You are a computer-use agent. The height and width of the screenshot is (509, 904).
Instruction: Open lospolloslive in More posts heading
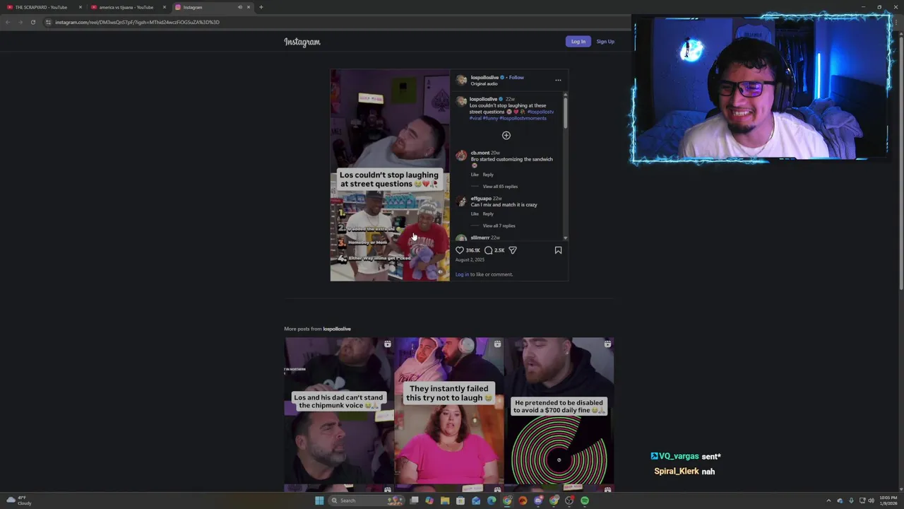tap(337, 329)
